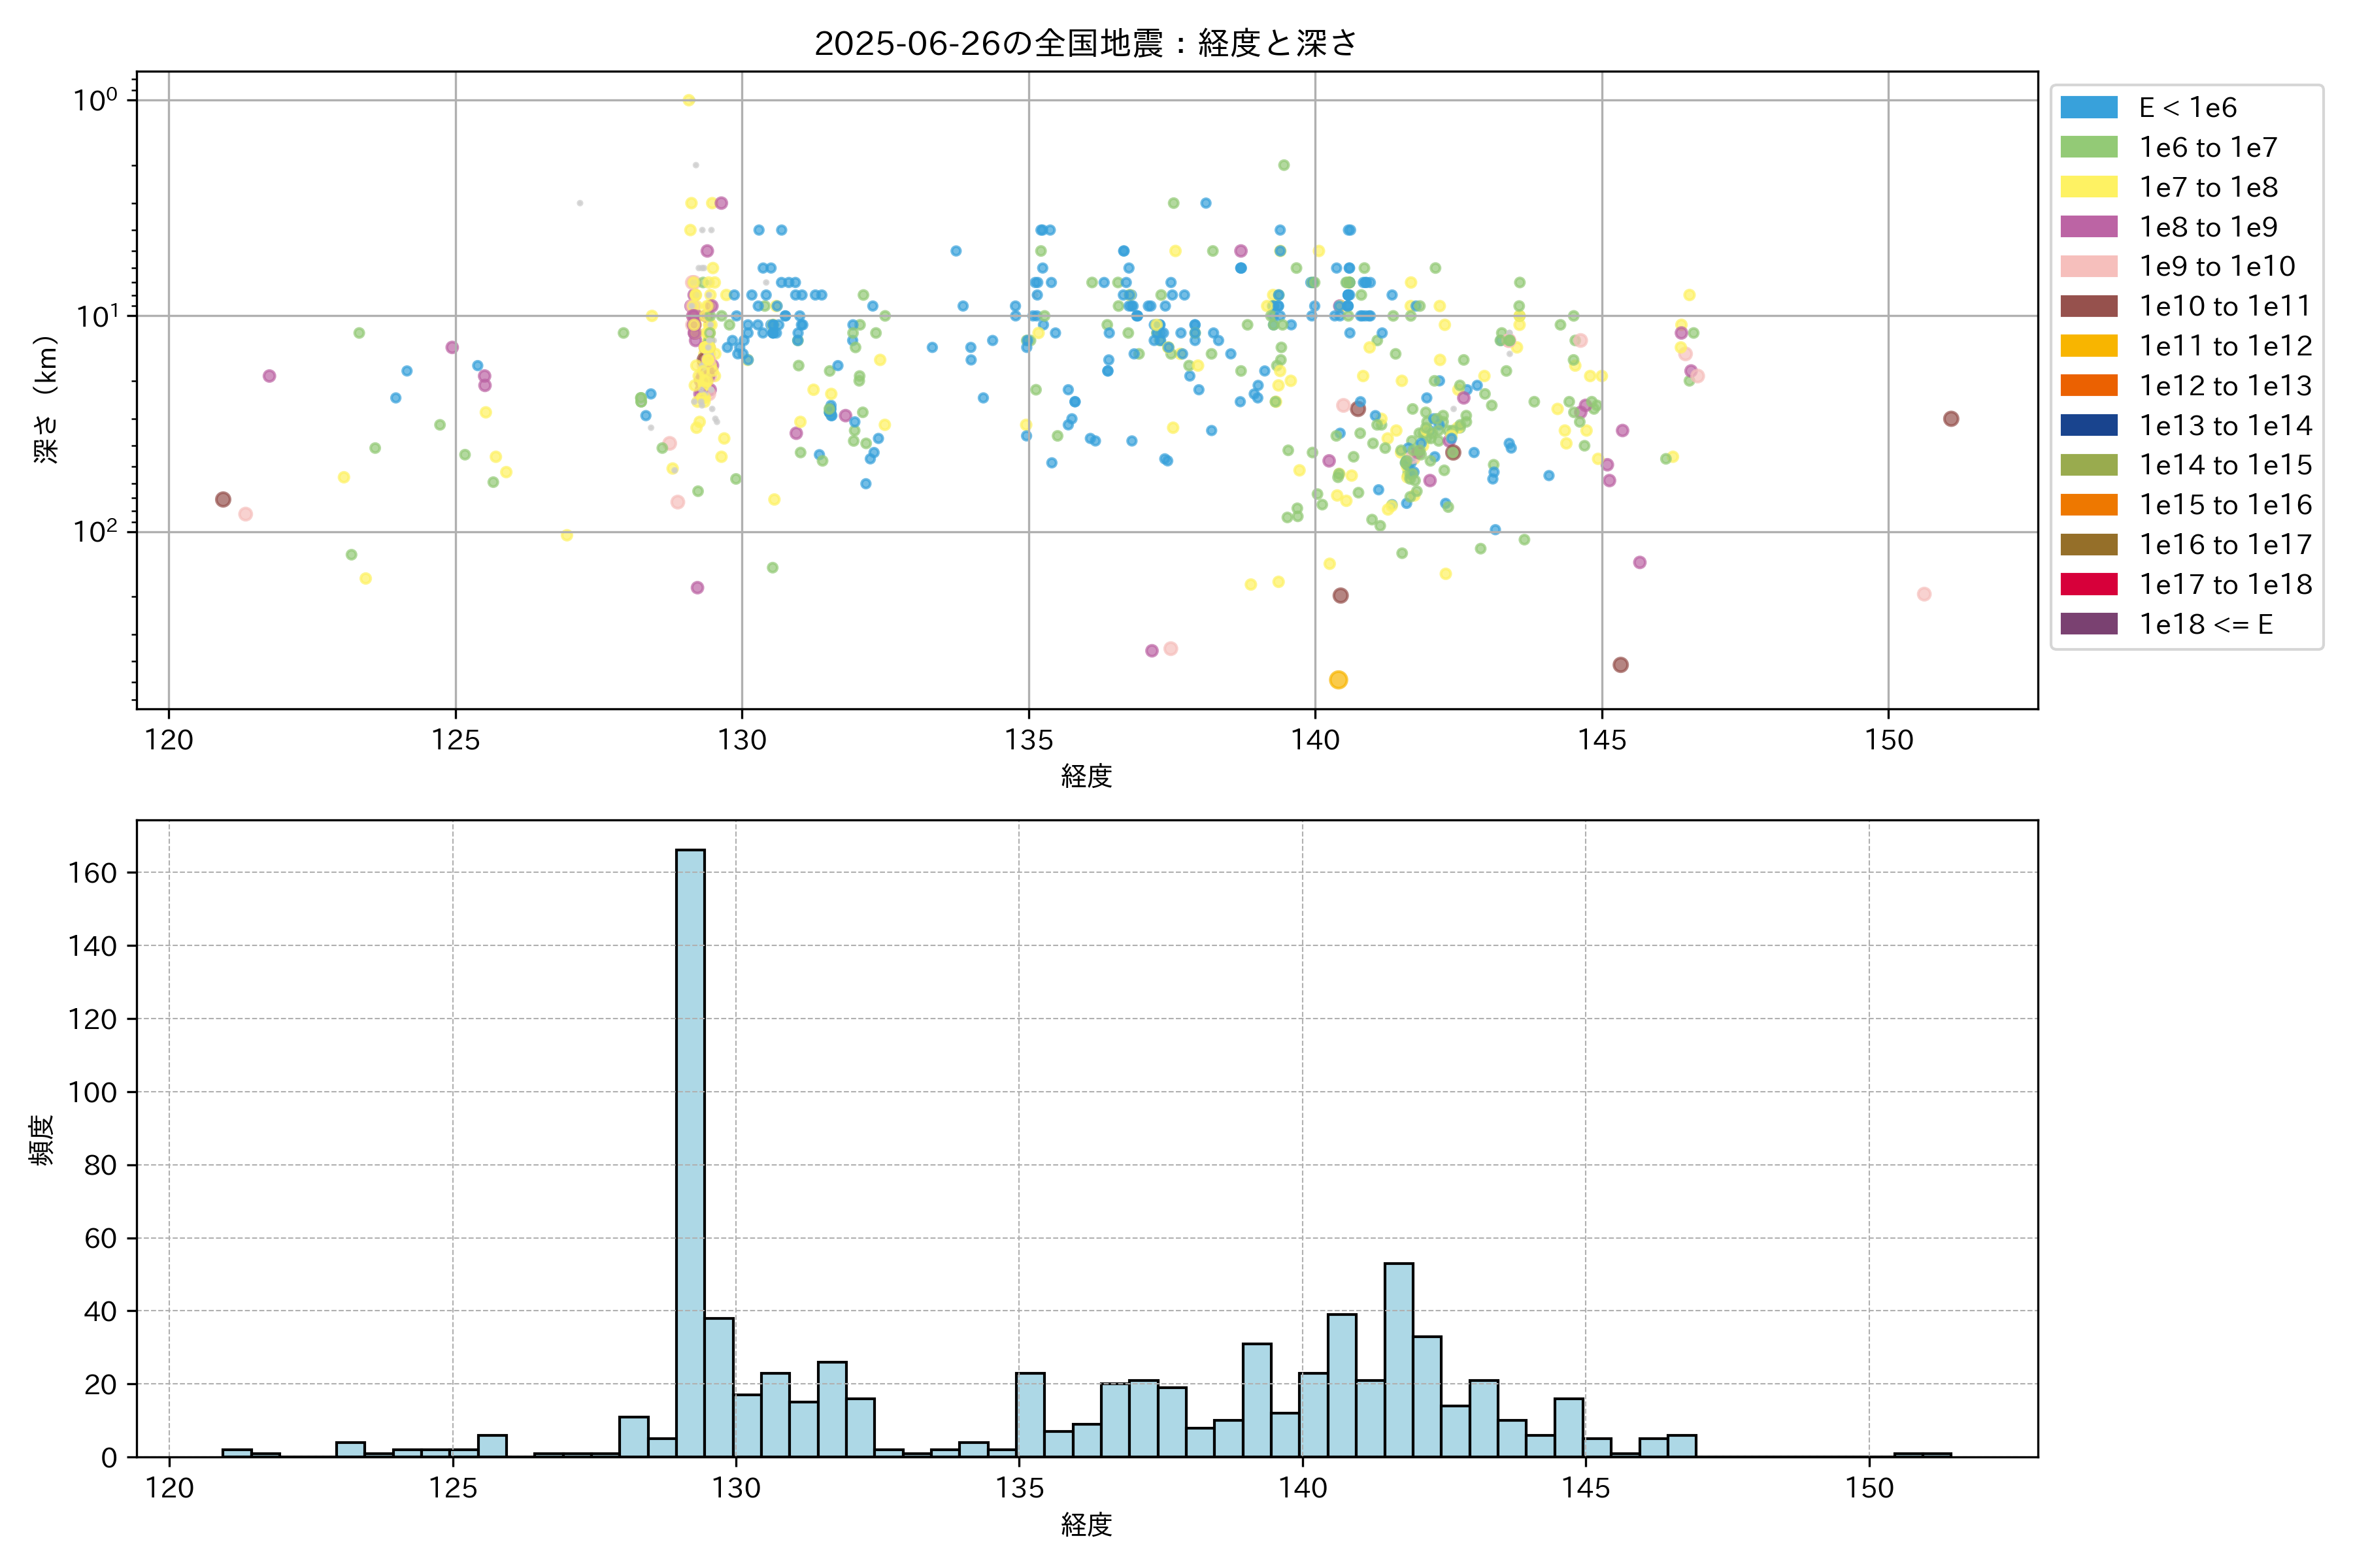Click the amber '1e11 to 1e12' legend swatch
2353x1568 pixels.
(x=2088, y=346)
